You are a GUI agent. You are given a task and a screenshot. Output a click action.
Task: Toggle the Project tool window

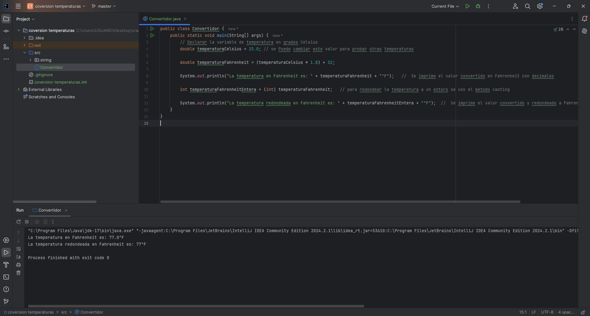(x=6, y=19)
